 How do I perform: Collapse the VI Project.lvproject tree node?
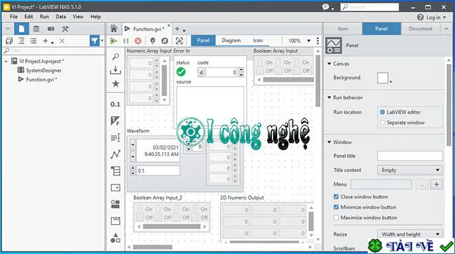pos(6,62)
